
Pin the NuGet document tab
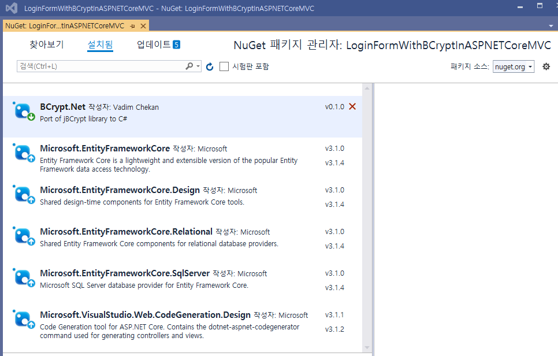point(132,26)
